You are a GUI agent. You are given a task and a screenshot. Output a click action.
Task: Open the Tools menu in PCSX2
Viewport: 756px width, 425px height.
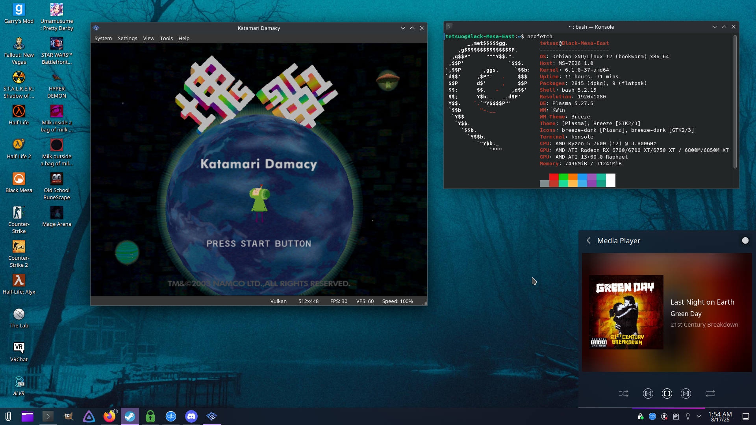coord(166,38)
